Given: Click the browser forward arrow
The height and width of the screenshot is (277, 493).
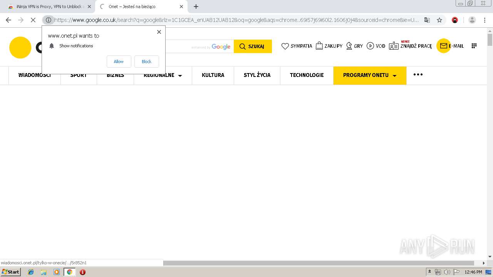Looking at the screenshot, I should click(21, 20).
